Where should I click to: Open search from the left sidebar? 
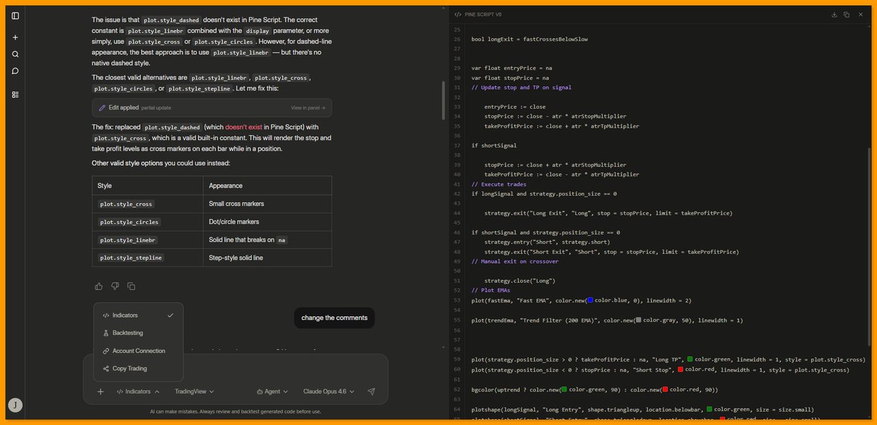(x=15, y=55)
